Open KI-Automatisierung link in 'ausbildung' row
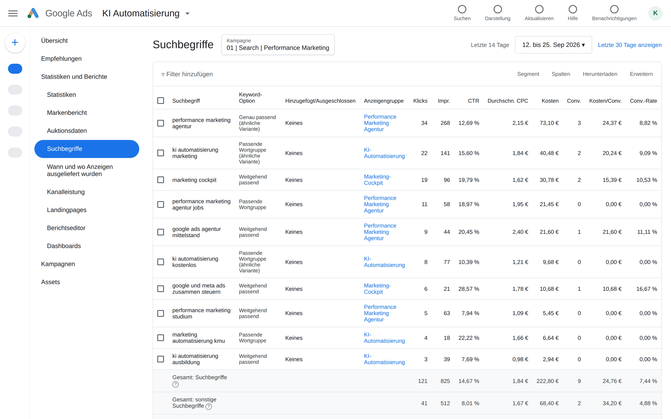The image size is (671, 419). click(384, 359)
